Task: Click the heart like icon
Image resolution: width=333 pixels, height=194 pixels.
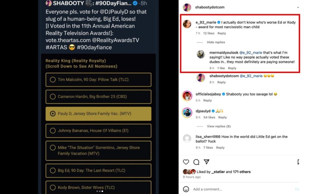Action: tap(186, 162)
